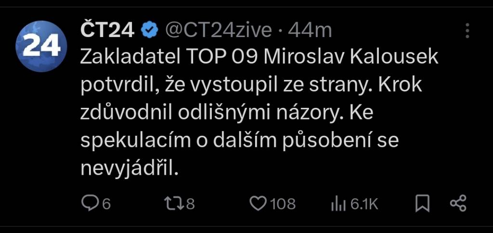The width and height of the screenshot is (493, 233).
Task: Click the reply count of 6
Action: click(106, 204)
